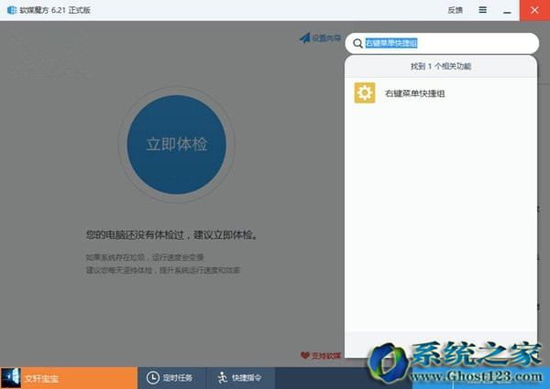Click the clock icon for 定时任务
550x389 pixels.
tap(153, 378)
